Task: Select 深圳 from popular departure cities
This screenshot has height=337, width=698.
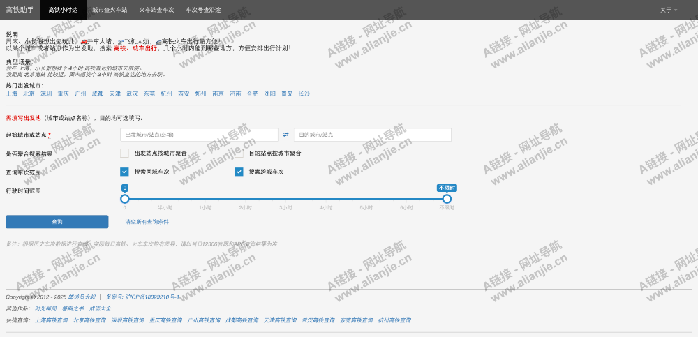Action: [x=46, y=94]
